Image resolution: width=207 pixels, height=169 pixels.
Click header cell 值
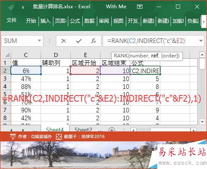[x=26, y=63]
